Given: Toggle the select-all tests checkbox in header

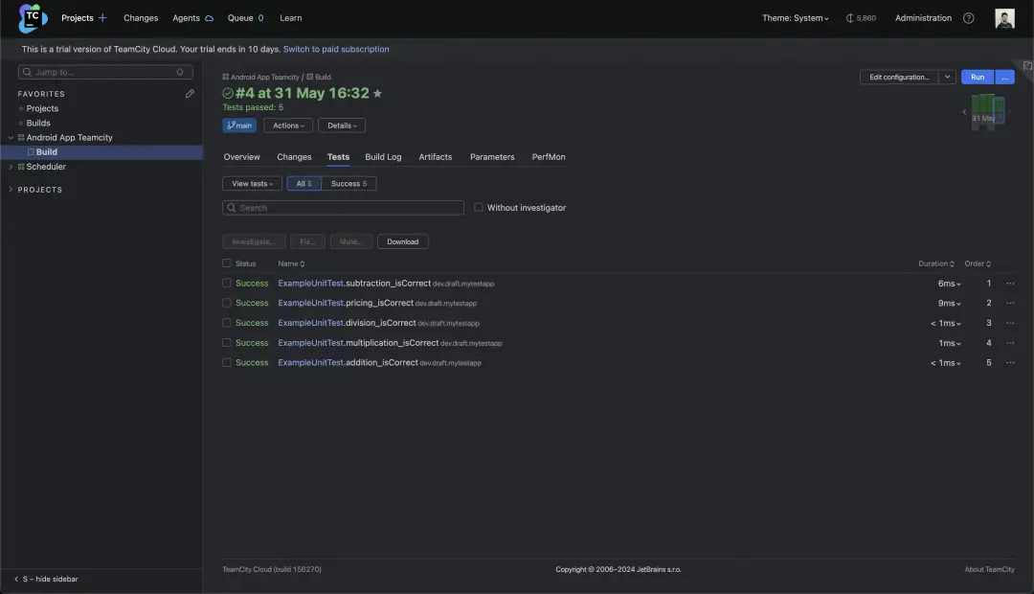Looking at the screenshot, I should point(227,263).
